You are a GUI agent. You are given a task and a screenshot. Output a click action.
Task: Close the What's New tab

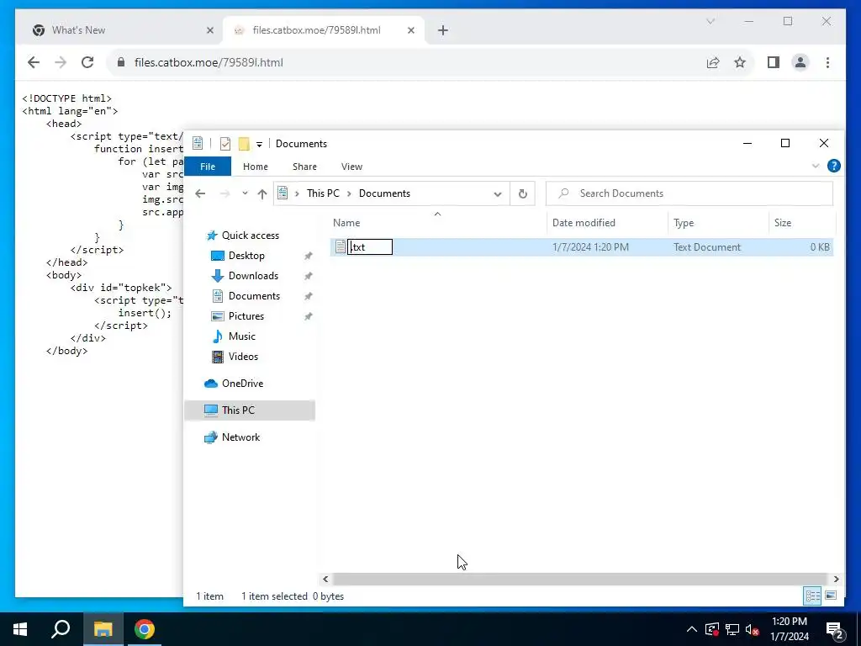[209, 30]
